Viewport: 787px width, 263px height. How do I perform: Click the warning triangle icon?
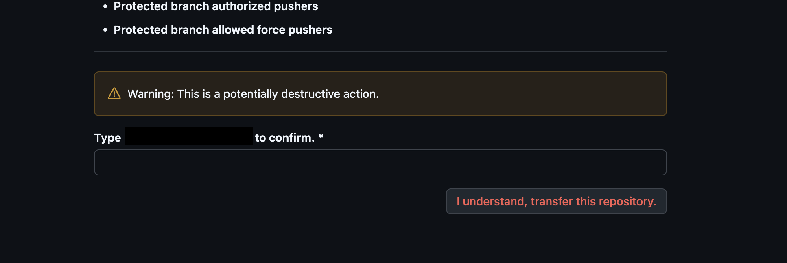114,94
